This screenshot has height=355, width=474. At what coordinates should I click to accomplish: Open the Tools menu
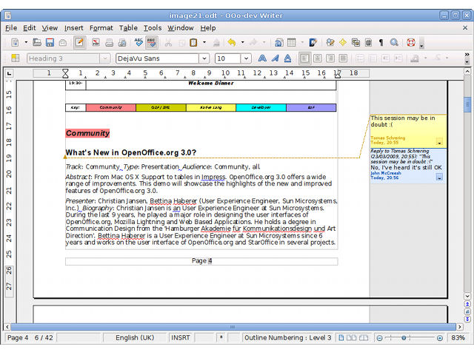(x=152, y=28)
